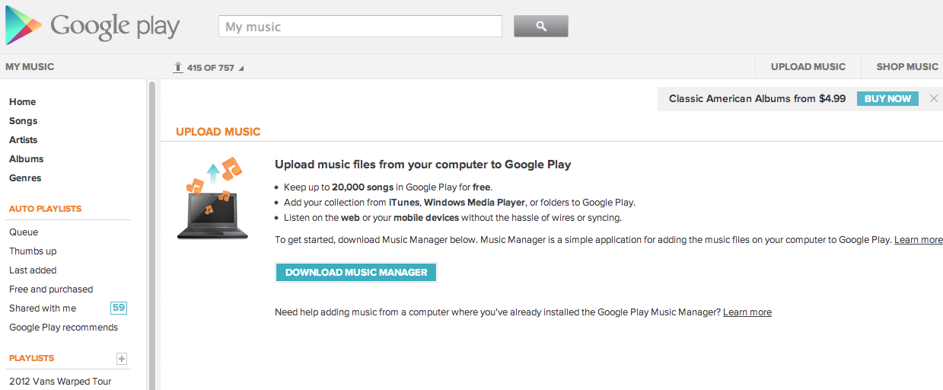
Task: Open the Last added playlist
Action: tap(33, 270)
